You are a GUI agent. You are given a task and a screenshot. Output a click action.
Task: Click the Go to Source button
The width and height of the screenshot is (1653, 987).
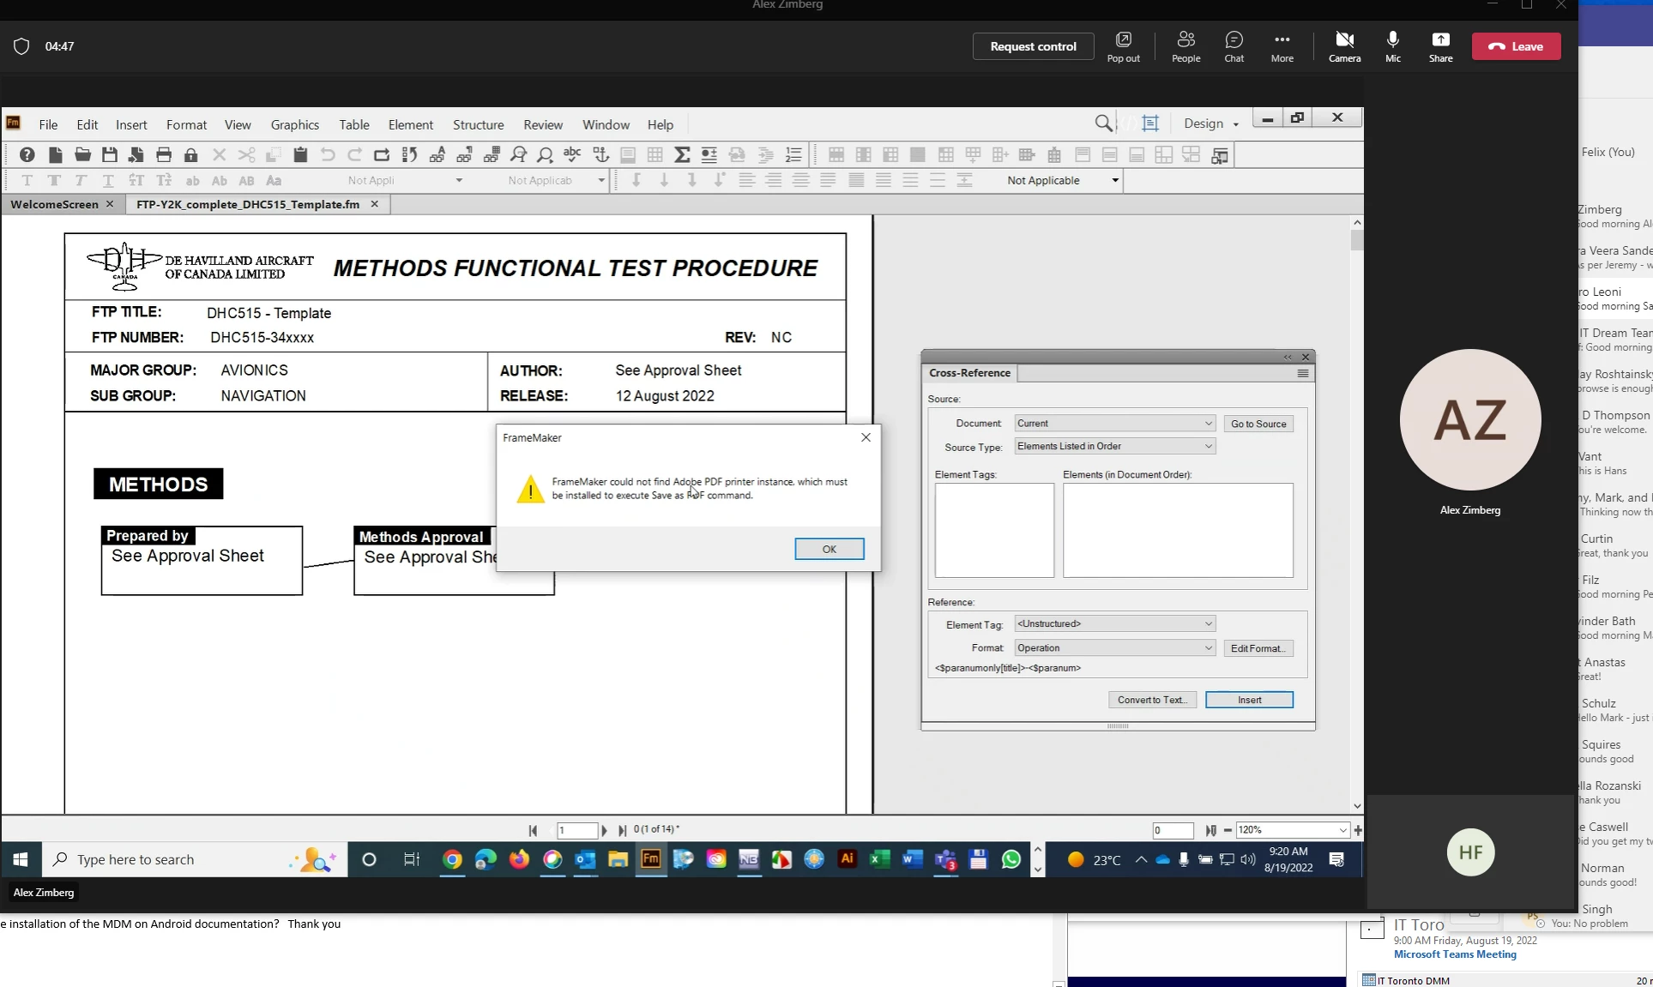click(1258, 424)
